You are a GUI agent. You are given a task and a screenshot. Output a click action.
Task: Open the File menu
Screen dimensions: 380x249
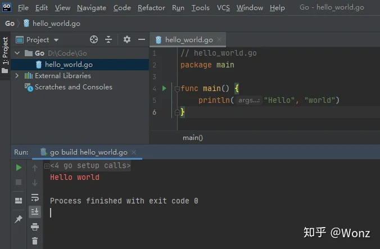(x=23, y=8)
